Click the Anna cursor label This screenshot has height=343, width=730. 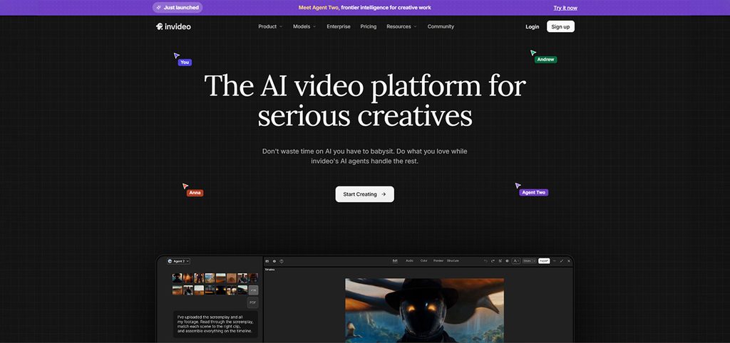pos(195,193)
